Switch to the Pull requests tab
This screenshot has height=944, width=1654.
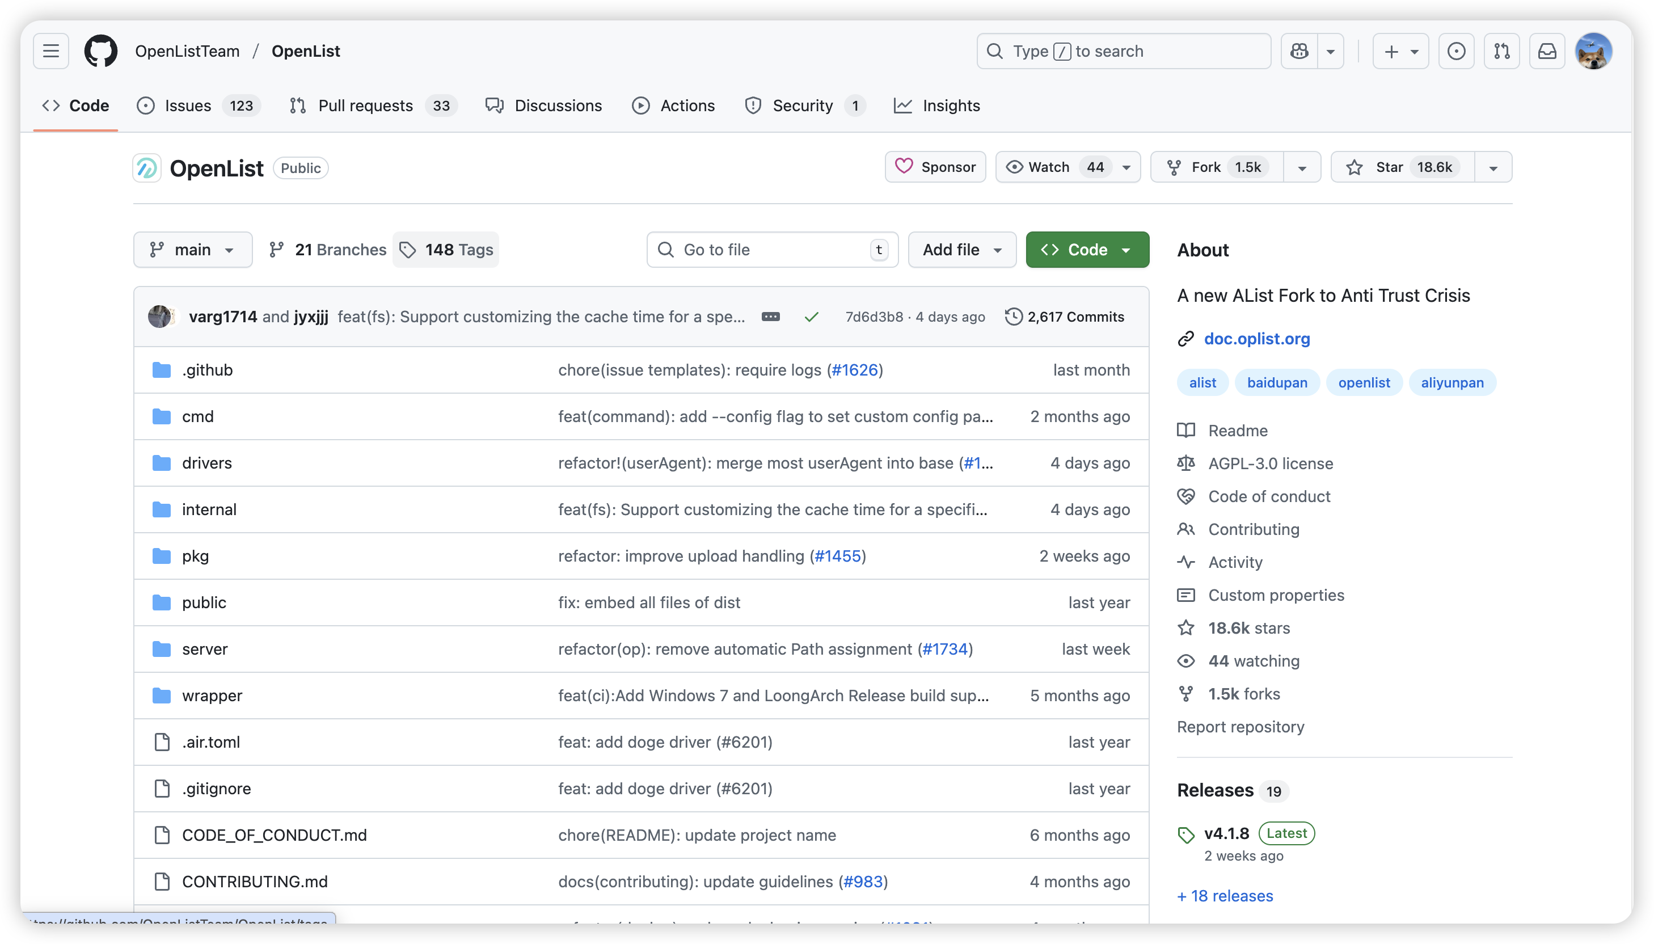pyautogui.click(x=365, y=106)
